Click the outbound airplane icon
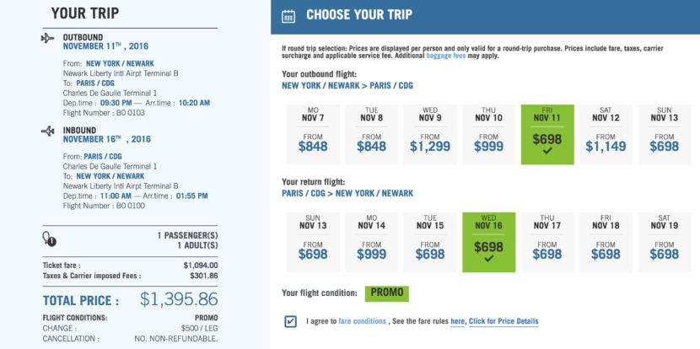 click(46, 39)
